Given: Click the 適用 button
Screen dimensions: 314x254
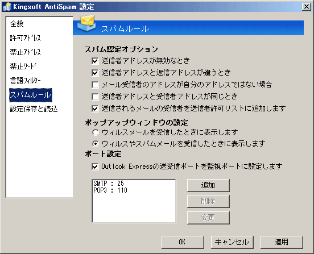Looking at the screenshot, I should click(x=282, y=242).
